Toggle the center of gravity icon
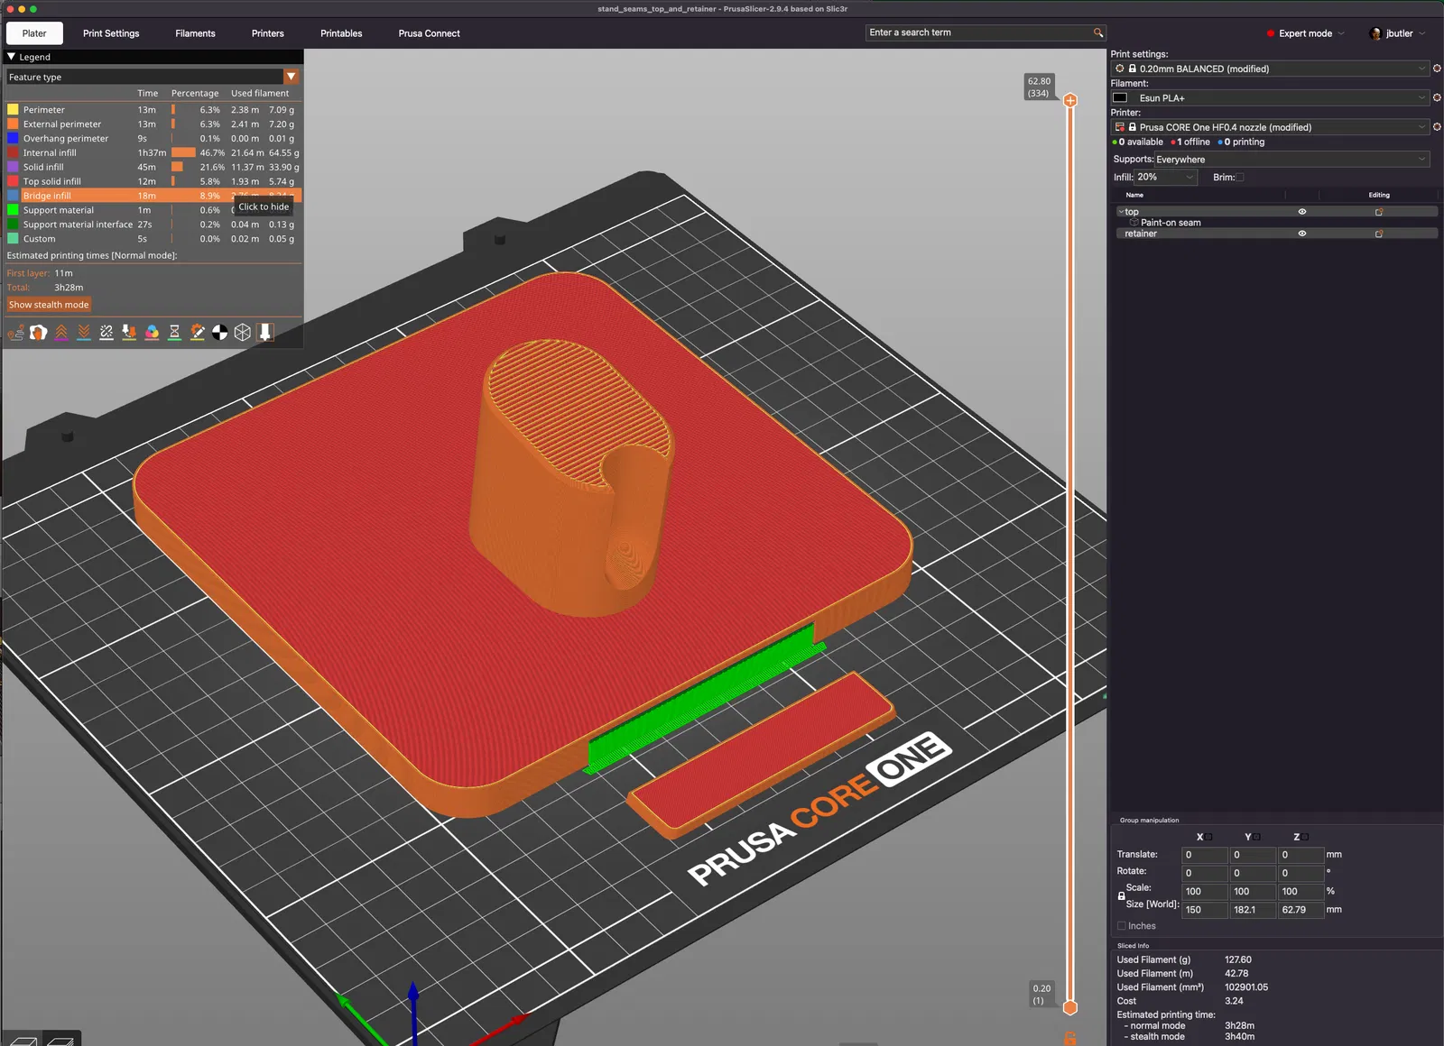This screenshot has width=1444, height=1046. [220, 333]
